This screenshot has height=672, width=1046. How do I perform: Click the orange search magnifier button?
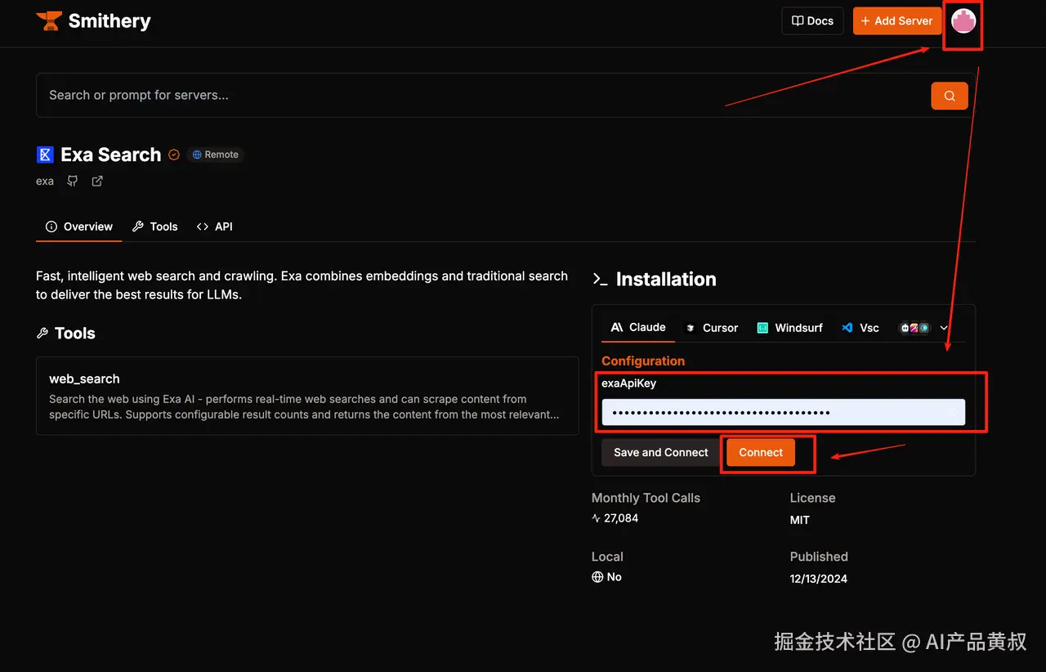pyautogui.click(x=950, y=96)
